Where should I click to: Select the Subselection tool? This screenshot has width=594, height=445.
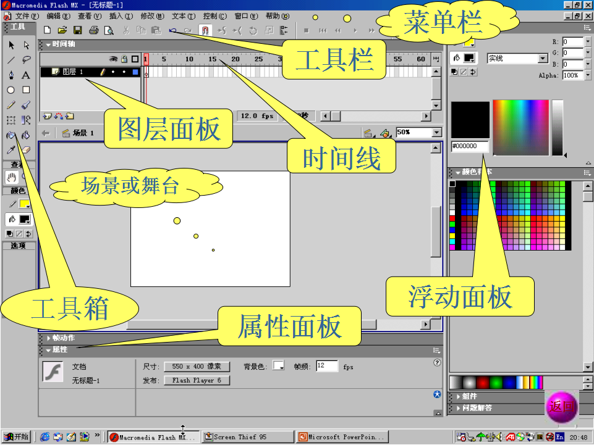26,45
